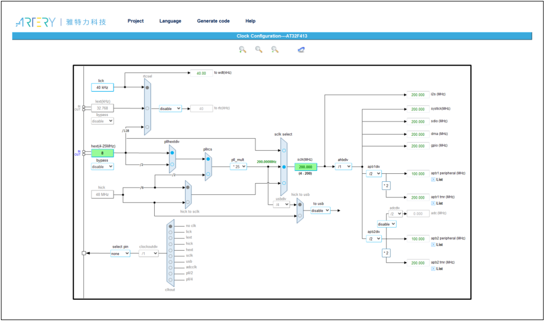The width and height of the screenshot is (545, 321).
Task: Choose no clk option in clkout mux
Action: click(171, 226)
